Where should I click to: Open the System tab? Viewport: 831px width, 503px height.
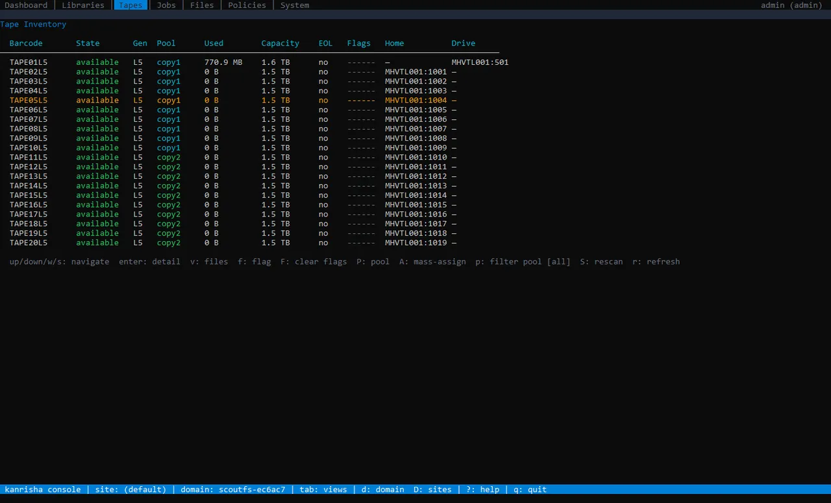[x=294, y=5]
